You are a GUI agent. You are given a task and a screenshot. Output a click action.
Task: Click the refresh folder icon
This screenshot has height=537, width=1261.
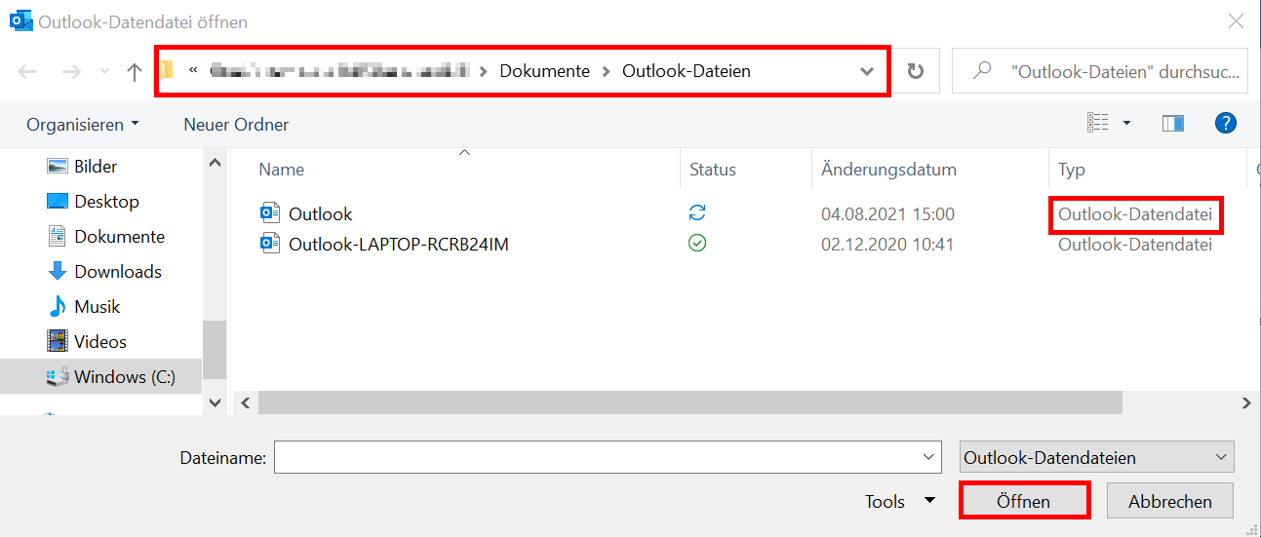[x=915, y=71]
